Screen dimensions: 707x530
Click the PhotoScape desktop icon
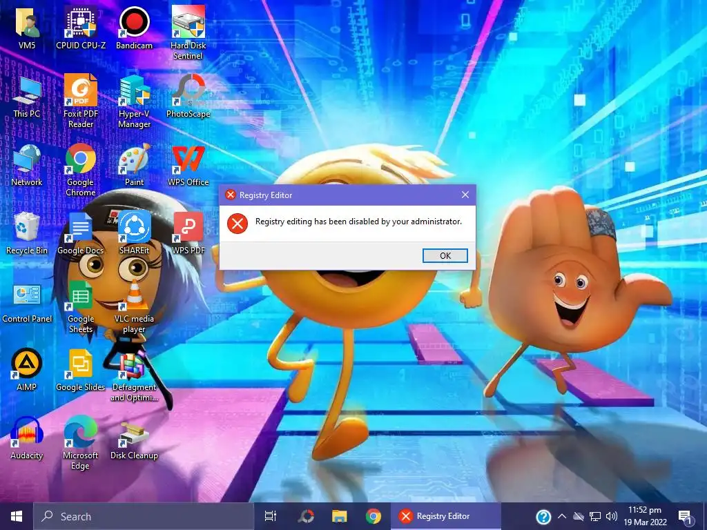tap(188, 97)
